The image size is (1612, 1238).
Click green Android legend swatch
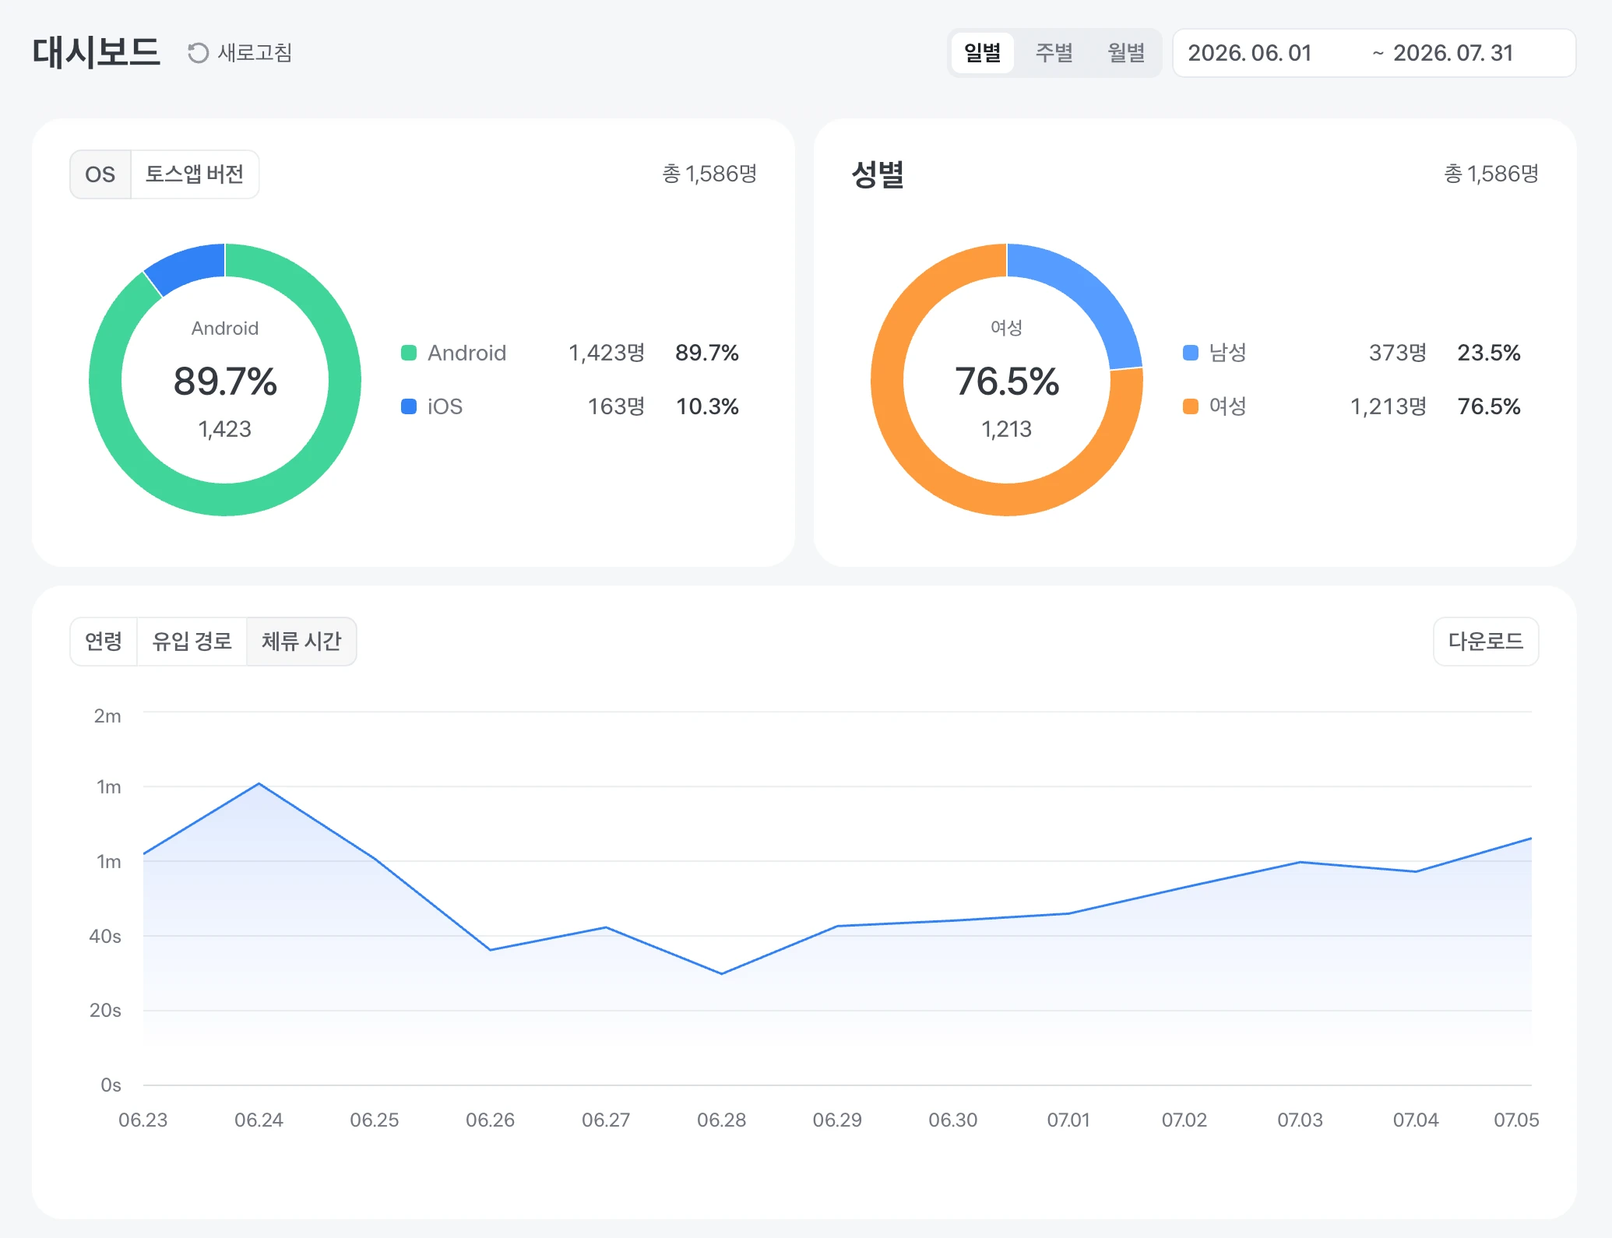(409, 353)
